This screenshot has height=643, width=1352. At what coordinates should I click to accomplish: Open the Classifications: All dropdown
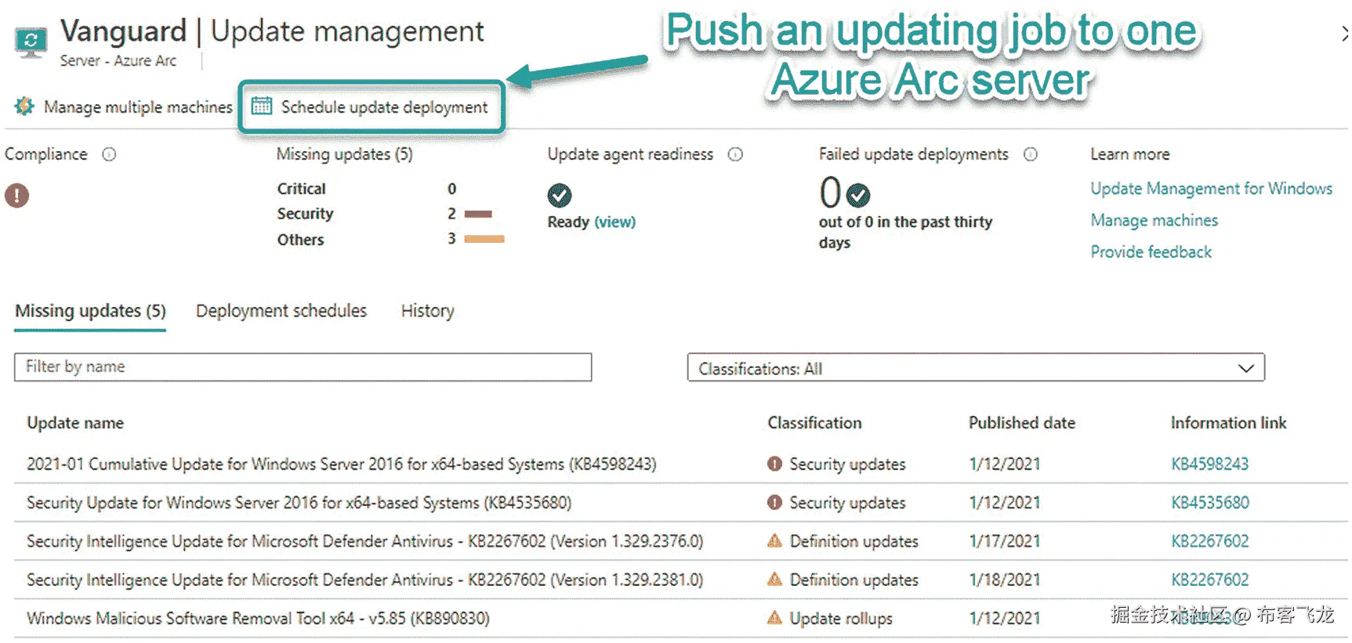(x=976, y=368)
